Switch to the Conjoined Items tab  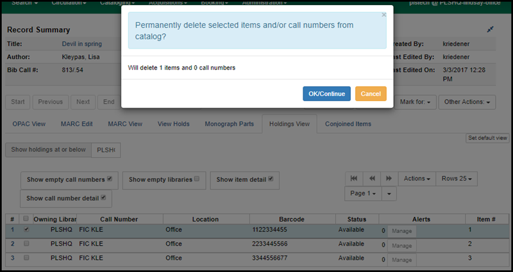click(x=348, y=124)
